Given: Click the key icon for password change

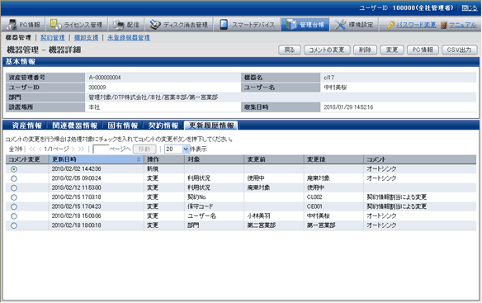Looking at the screenshot, I should pos(391,25).
